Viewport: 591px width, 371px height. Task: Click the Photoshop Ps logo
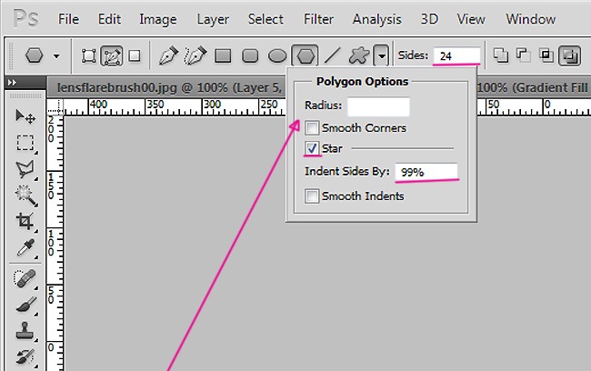click(25, 18)
